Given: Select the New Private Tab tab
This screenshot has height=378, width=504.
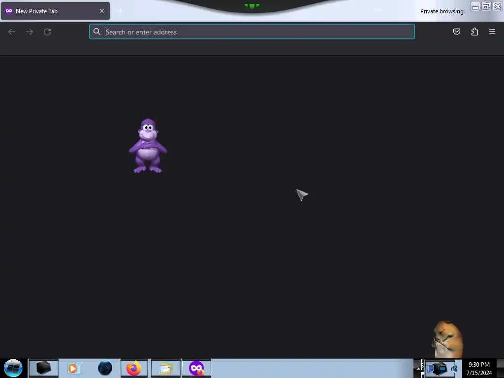Looking at the screenshot, I should click(55, 11).
